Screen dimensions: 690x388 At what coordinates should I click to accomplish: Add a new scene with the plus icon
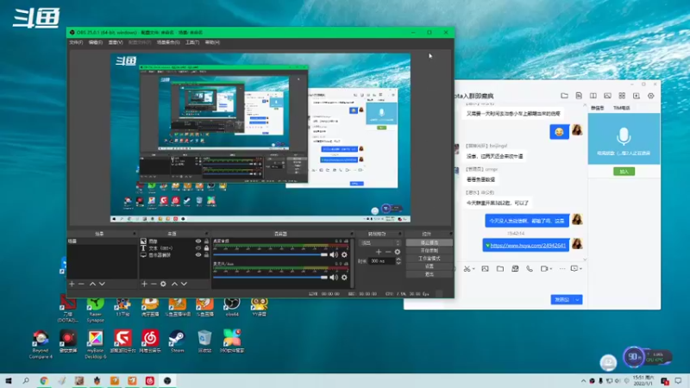click(72, 285)
